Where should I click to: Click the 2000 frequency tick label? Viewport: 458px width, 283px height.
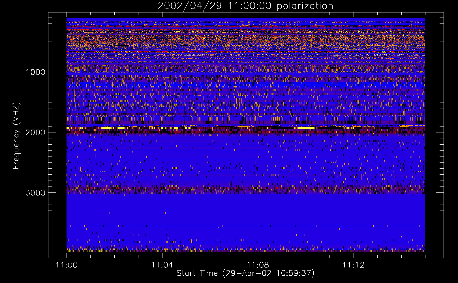35,132
